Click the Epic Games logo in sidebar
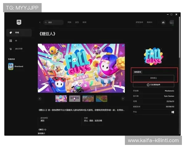The image size is (185, 148). [x=19, y=22]
